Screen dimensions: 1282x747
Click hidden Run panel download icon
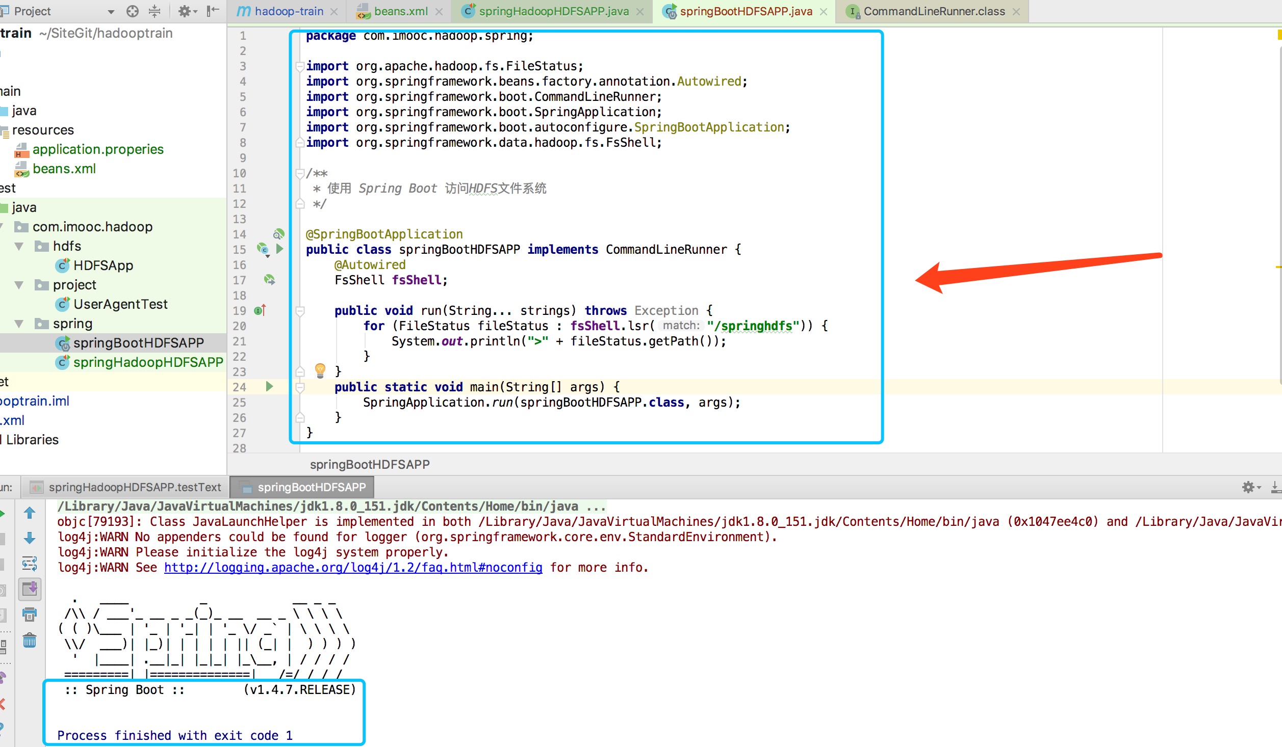pos(1276,487)
